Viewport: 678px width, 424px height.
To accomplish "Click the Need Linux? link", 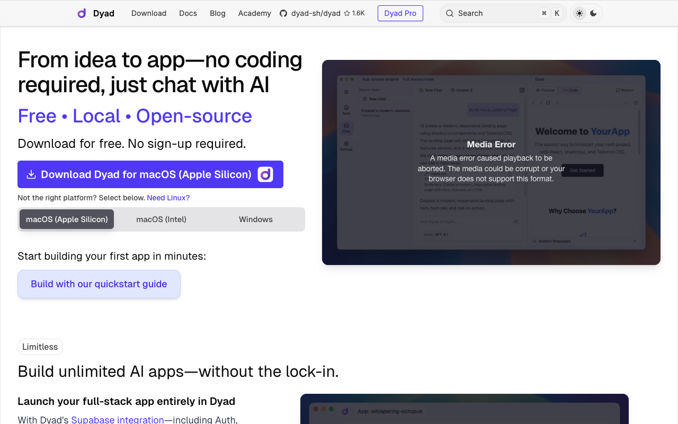I will 168,197.
